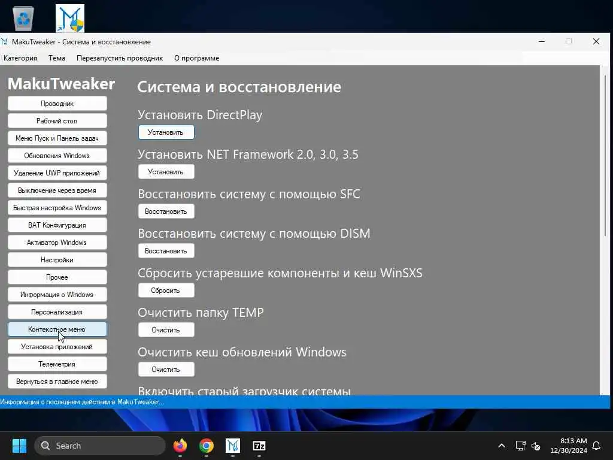Viewport: 613px width, 460px height.
Task: Click the blue status bar message
Action: [x=82, y=402]
